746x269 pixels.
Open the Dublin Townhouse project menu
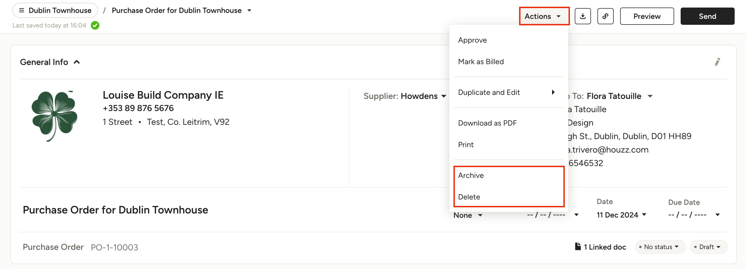(55, 11)
